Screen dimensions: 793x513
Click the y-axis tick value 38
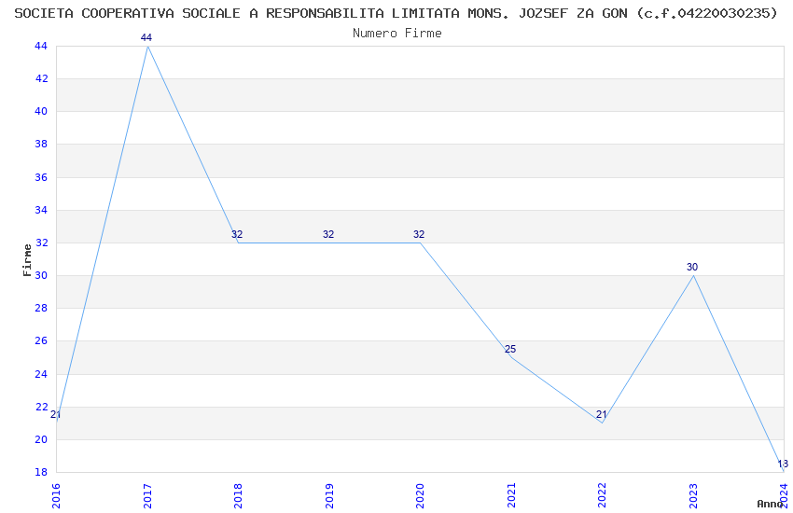point(41,144)
